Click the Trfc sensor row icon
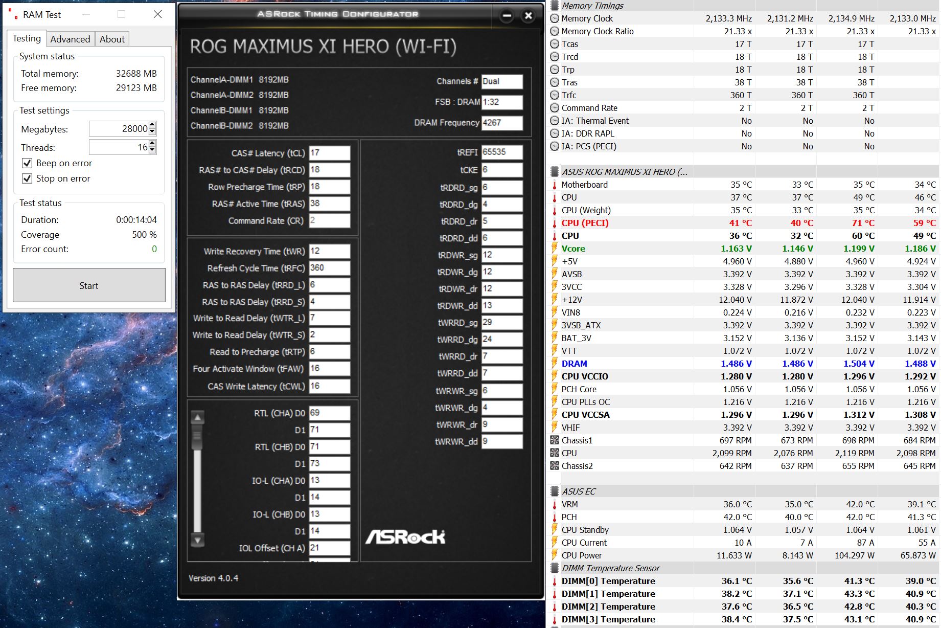Screen dimensions: 941x628 click(554, 95)
